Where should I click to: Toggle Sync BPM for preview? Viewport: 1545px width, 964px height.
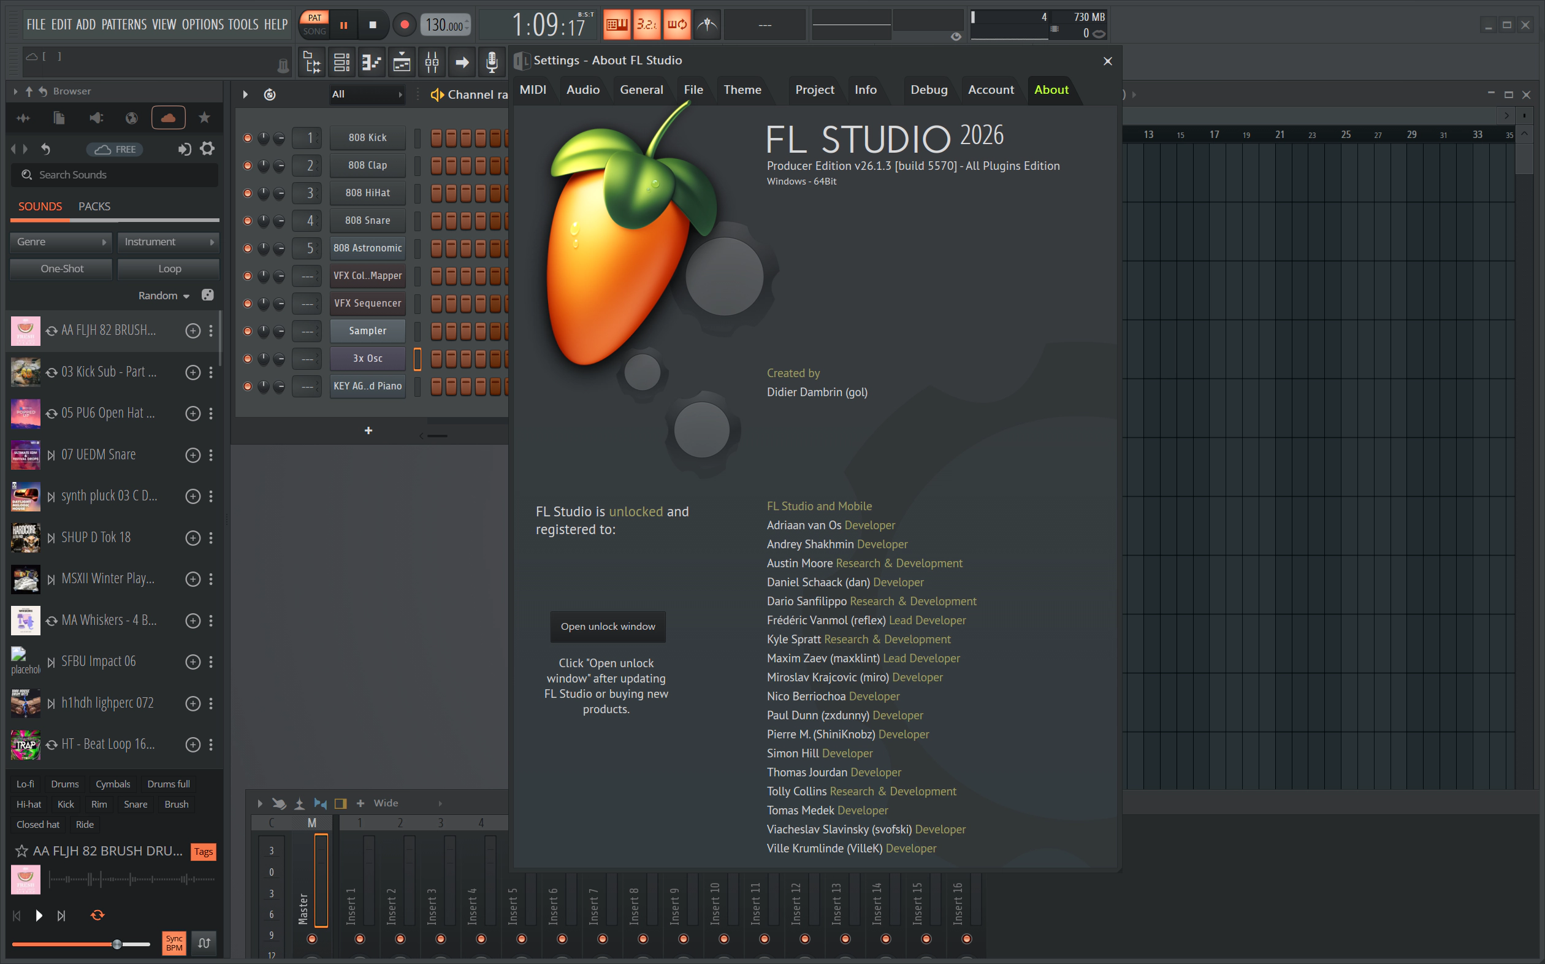click(x=174, y=943)
